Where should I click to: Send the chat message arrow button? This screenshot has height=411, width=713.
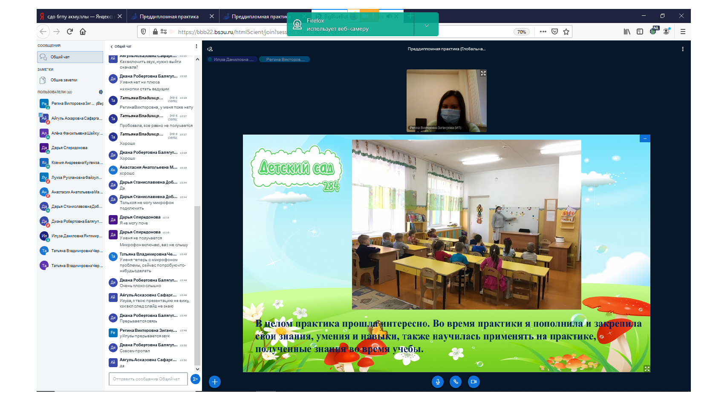click(195, 379)
